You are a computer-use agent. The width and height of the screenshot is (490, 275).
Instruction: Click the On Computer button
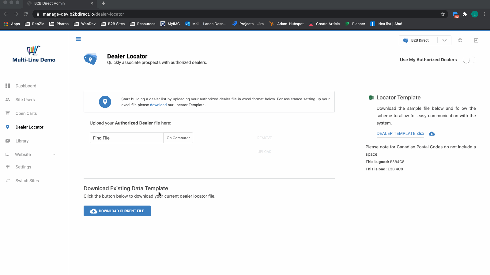178,138
